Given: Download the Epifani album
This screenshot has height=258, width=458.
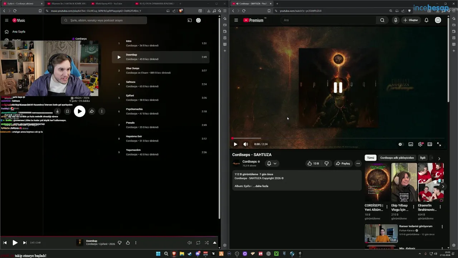Looking at the screenshot, I should pos(57,111).
